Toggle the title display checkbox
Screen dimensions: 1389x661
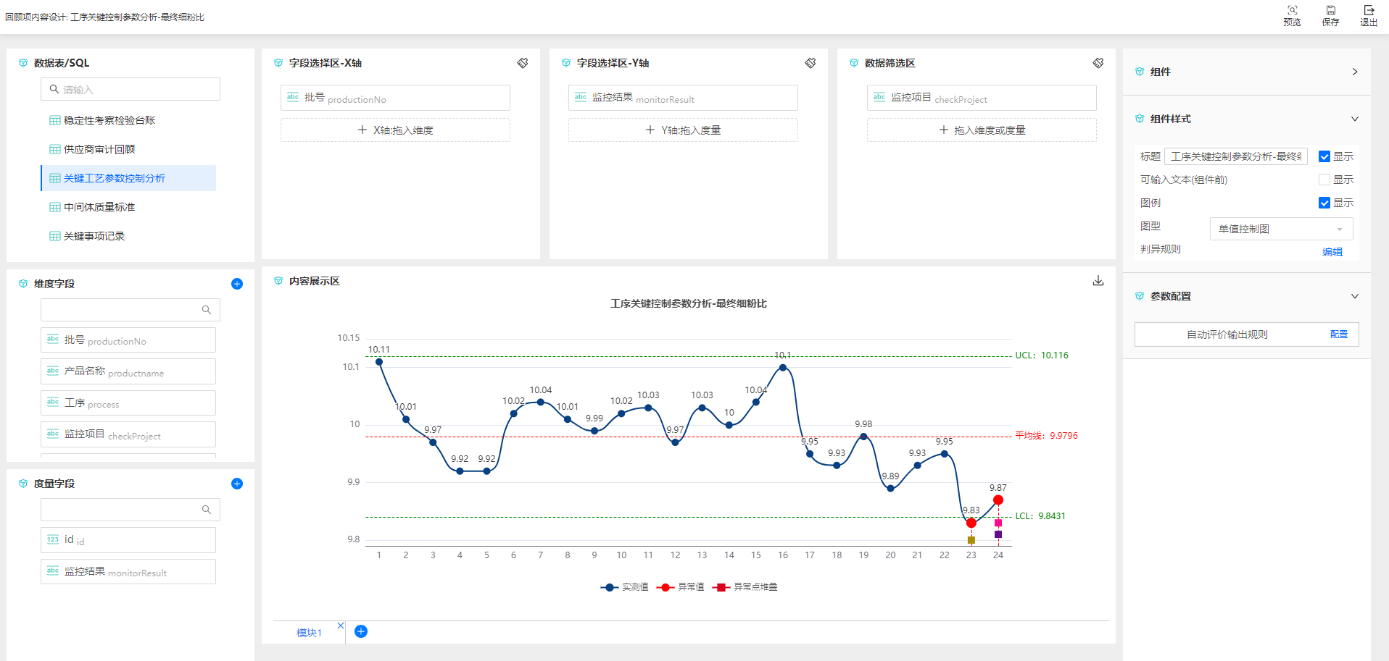(x=1324, y=156)
